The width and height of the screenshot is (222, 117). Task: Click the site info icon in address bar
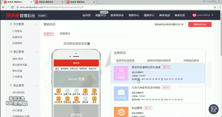pos(17,7)
